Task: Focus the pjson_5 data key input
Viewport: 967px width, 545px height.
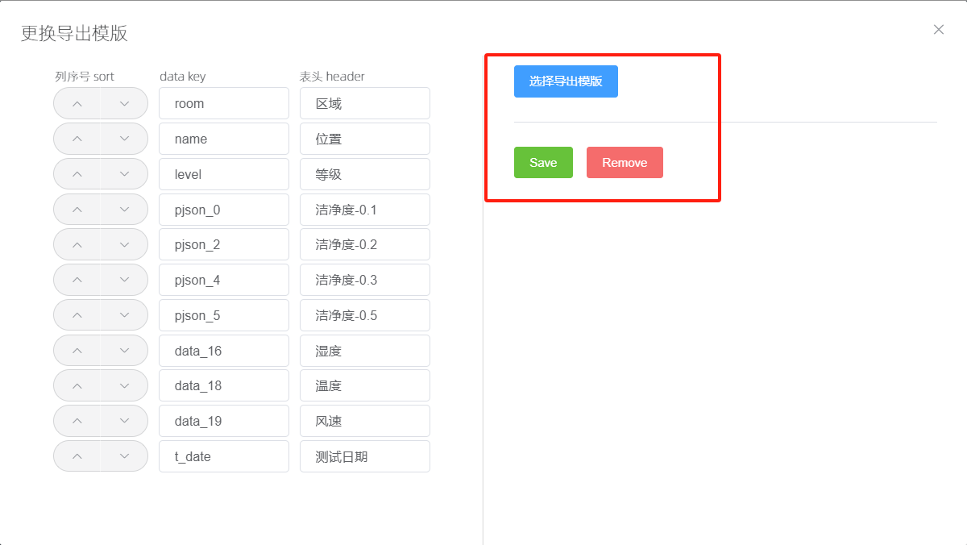Action: (224, 315)
